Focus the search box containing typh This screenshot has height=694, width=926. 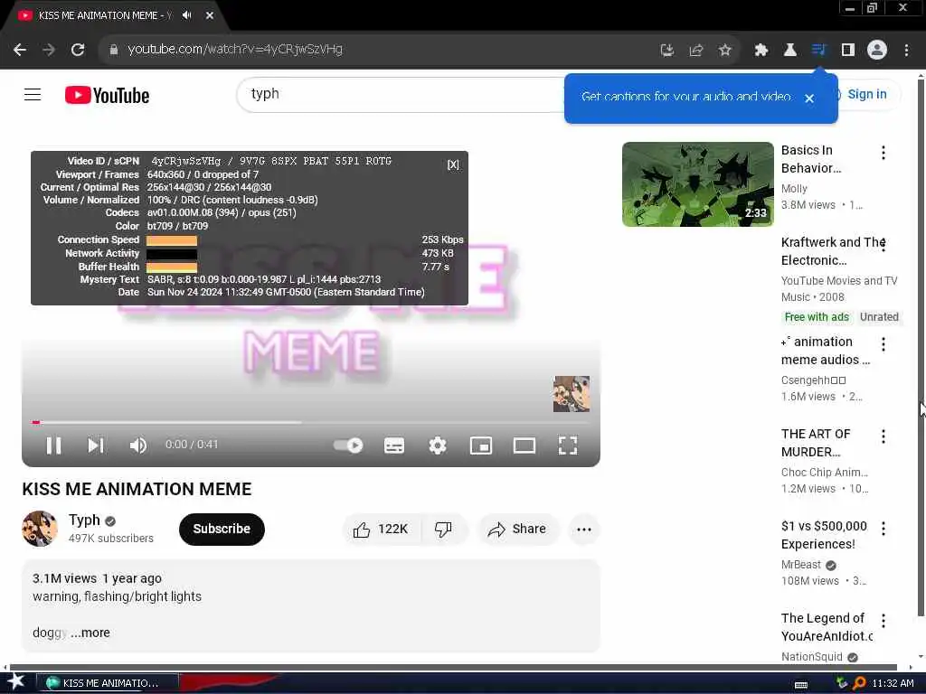pos(402,94)
